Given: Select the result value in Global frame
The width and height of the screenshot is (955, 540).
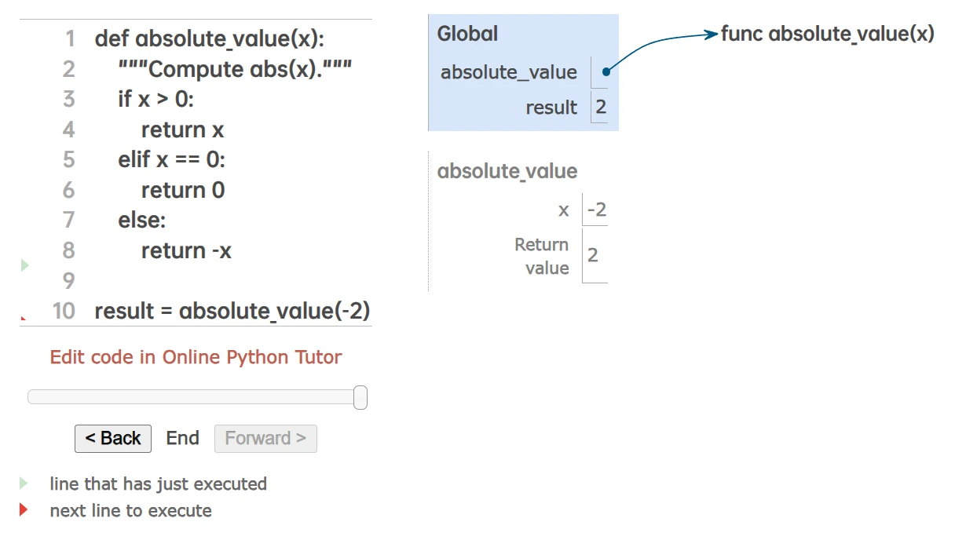Looking at the screenshot, I should 601,108.
